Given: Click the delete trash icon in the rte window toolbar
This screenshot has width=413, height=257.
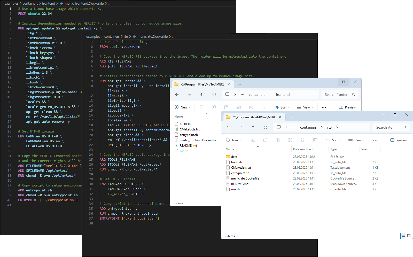Looking at the screenshot, I should [x=315, y=140].
